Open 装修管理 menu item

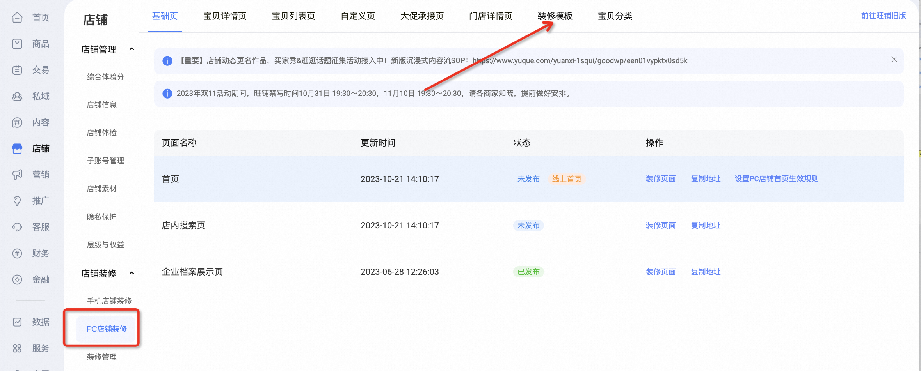coord(101,357)
